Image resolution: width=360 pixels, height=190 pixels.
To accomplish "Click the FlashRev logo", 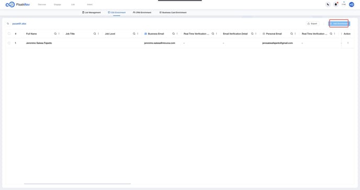I will pos(18,4).
